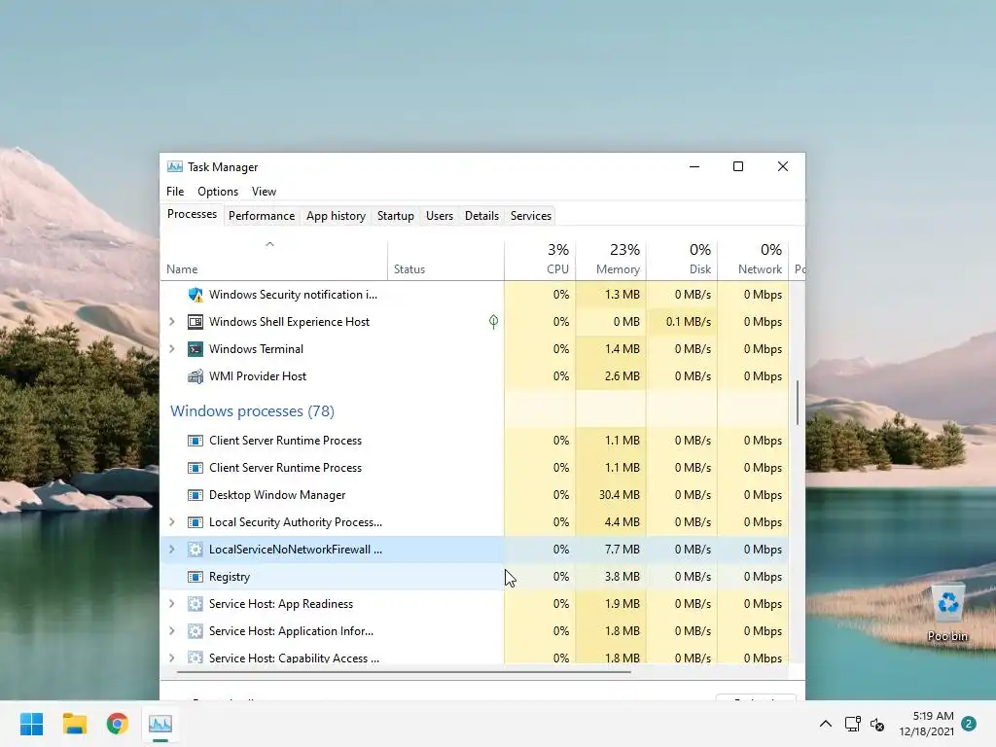Screen dimensions: 996x747
Task: Launch Google Chrome from the taskbar
Action: click(118, 724)
